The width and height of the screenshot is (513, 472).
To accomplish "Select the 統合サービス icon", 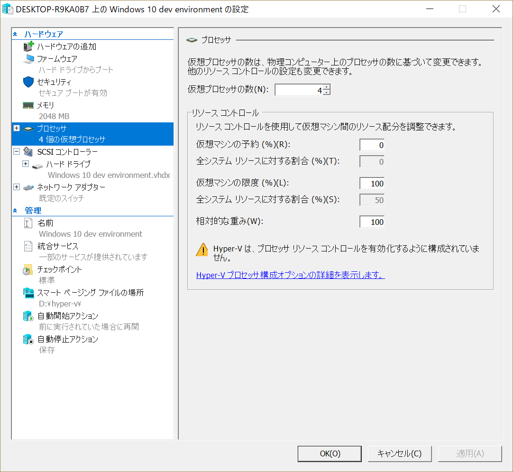I will (29, 246).
